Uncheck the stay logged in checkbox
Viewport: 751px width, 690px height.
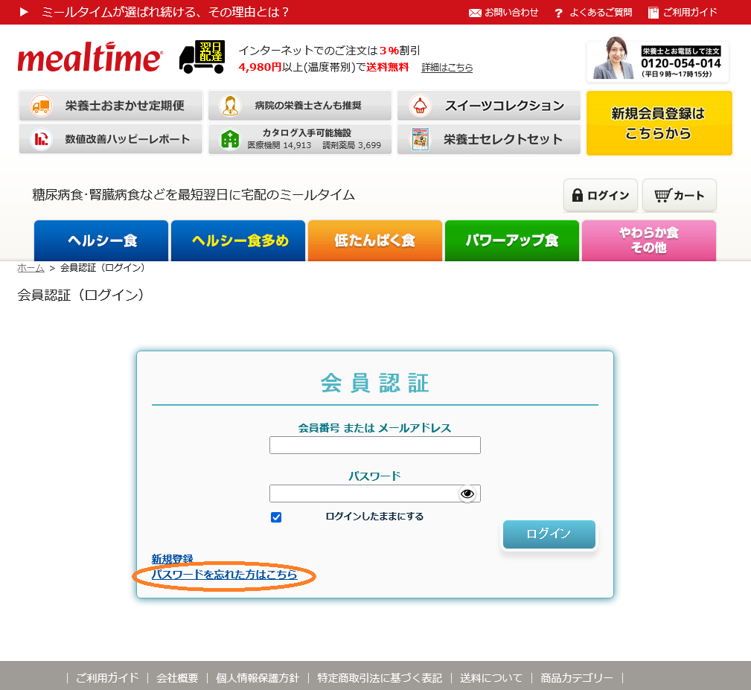pyautogui.click(x=276, y=517)
